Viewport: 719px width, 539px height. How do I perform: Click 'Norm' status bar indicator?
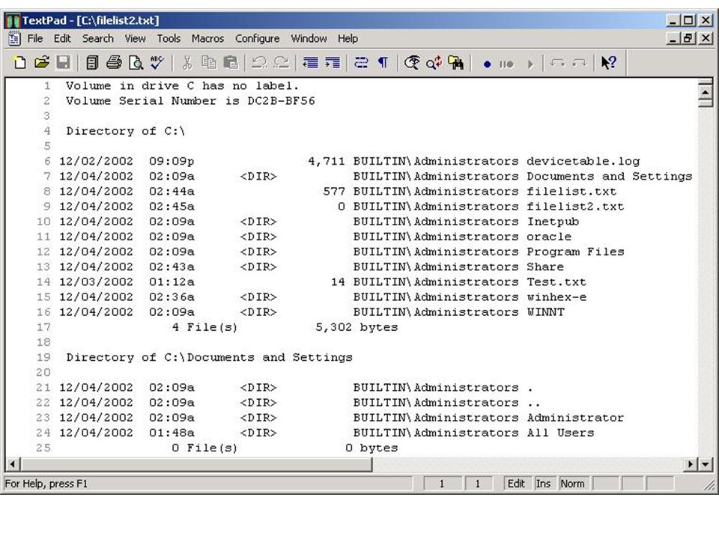tap(572, 484)
